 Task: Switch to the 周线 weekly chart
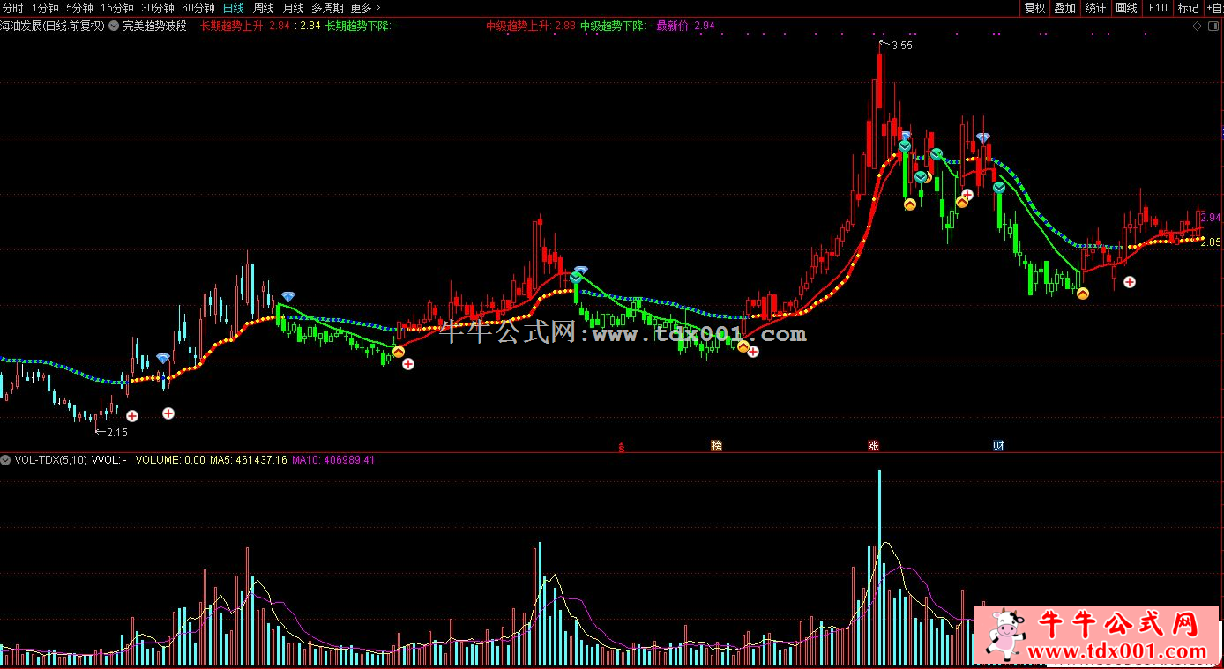[264, 8]
